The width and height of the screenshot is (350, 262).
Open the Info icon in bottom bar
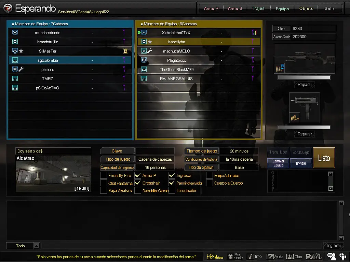pyautogui.click(x=254, y=257)
